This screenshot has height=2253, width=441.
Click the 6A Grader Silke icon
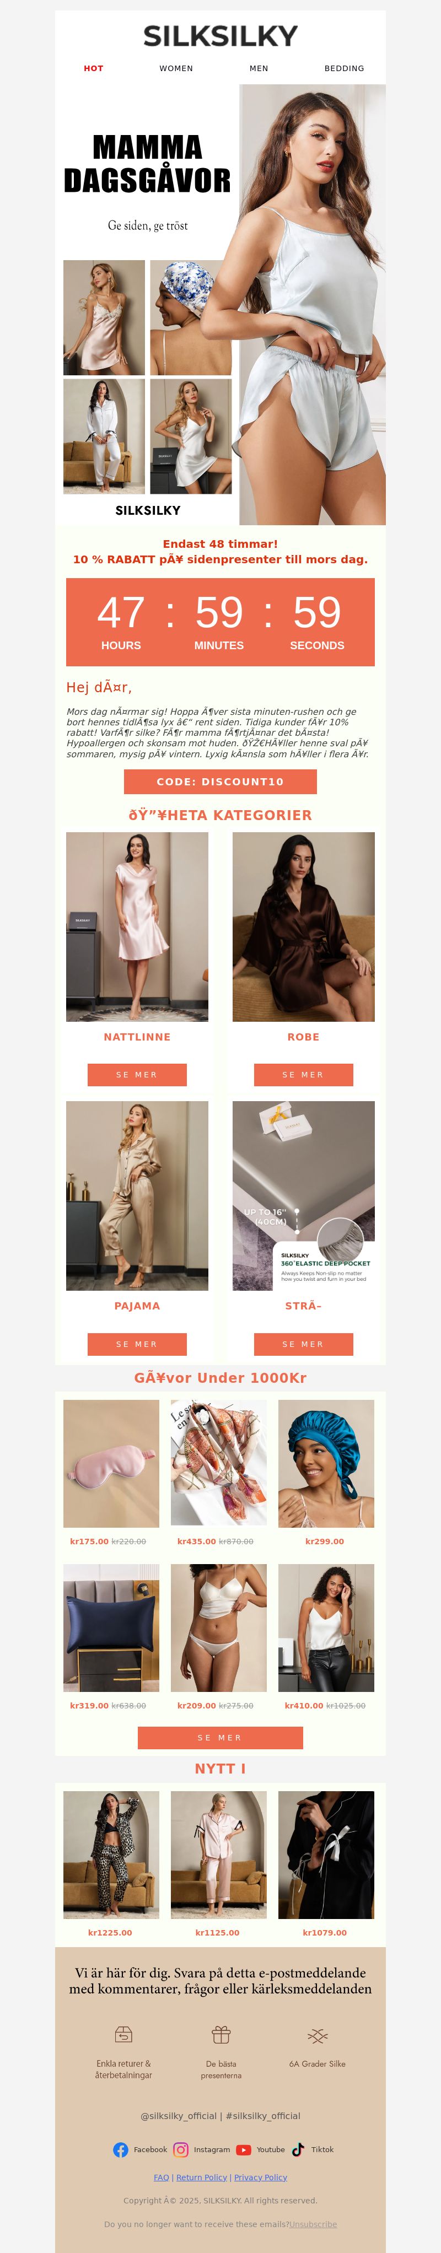click(x=318, y=2035)
